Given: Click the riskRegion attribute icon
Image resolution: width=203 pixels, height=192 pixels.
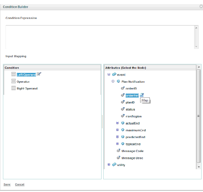Looking at the screenshot, I should pyautogui.click(x=123, y=116).
